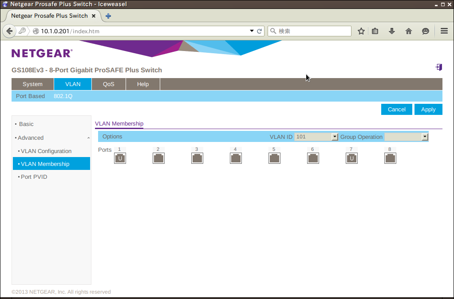This screenshot has height=299, width=454.
Task: Open the URL history dropdown arrow
Action: point(252,31)
